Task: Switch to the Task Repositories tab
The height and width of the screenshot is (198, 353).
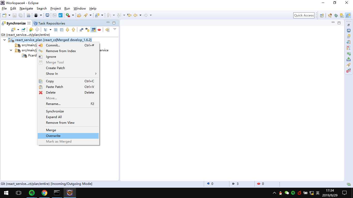Action: [49, 23]
